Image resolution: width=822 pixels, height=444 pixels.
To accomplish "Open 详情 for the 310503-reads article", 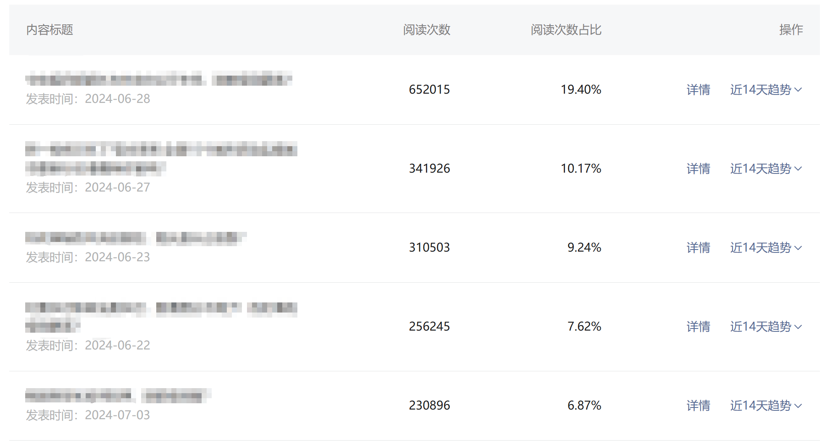I will pyautogui.click(x=698, y=247).
